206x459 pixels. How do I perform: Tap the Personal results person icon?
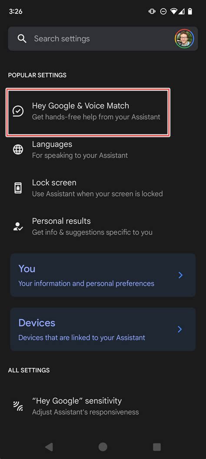tap(18, 226)
